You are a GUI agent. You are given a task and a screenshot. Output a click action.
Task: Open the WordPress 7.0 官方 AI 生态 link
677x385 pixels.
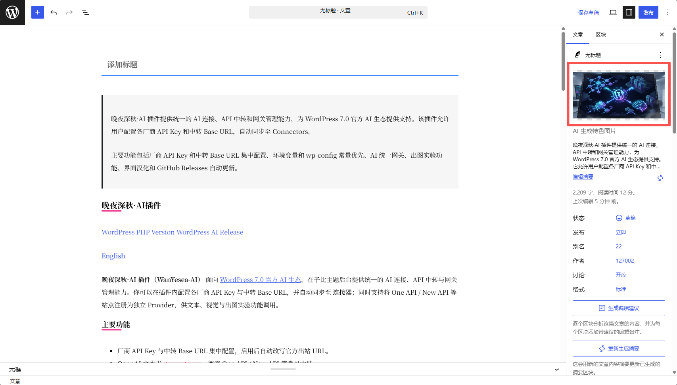coord(261,280)
